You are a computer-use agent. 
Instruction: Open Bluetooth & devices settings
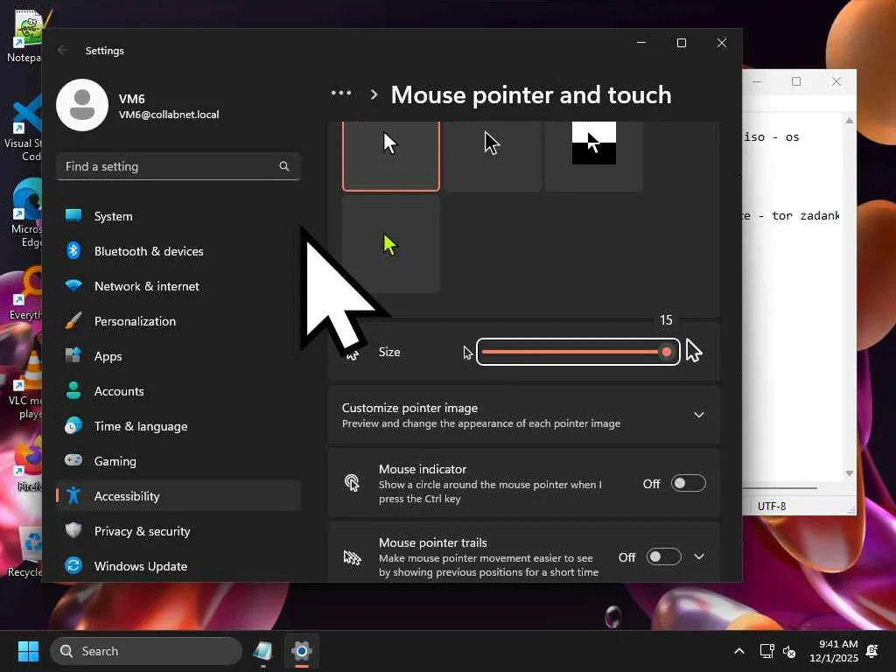click(178, 251)
